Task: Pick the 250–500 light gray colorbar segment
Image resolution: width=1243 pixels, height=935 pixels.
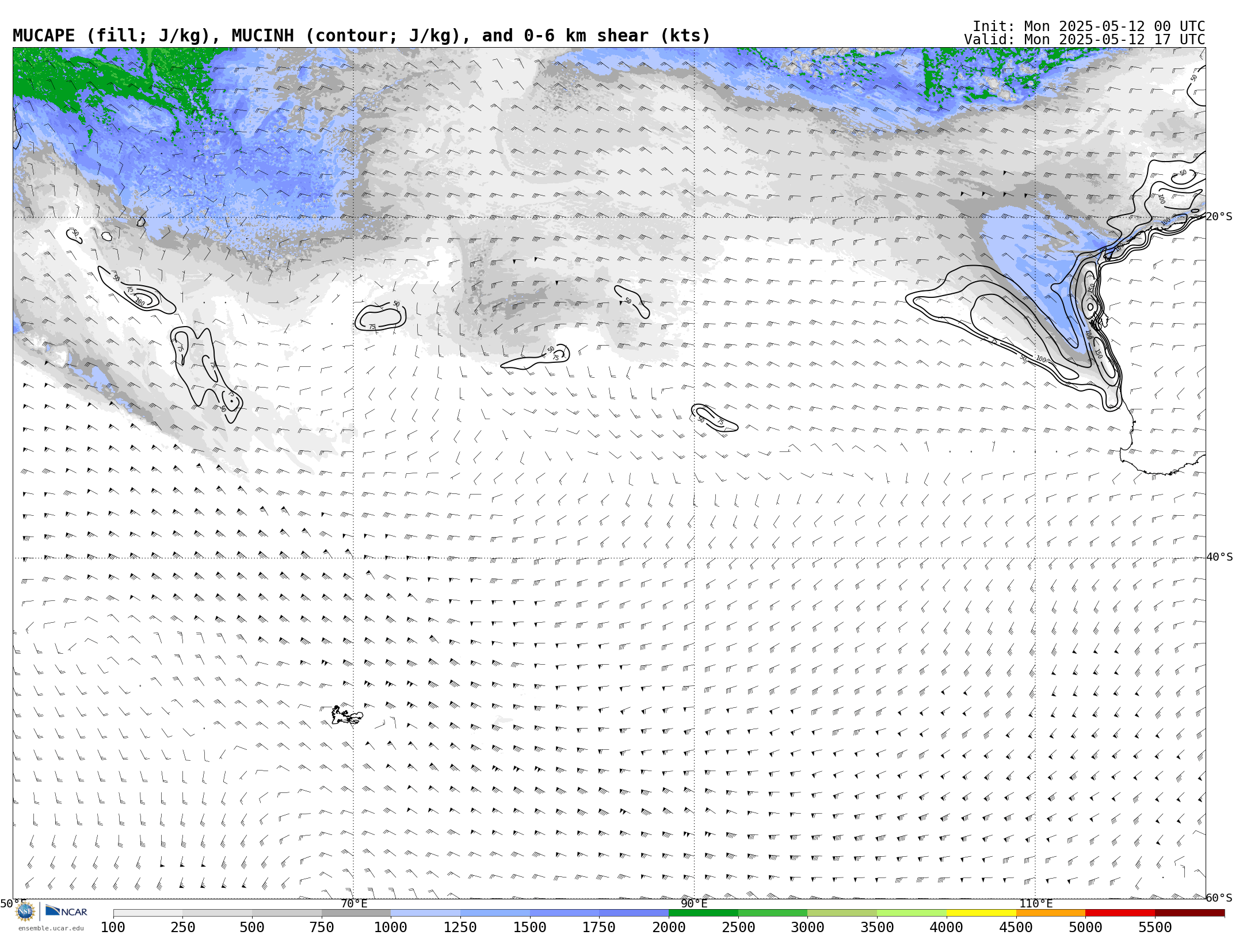Action: 218,913
